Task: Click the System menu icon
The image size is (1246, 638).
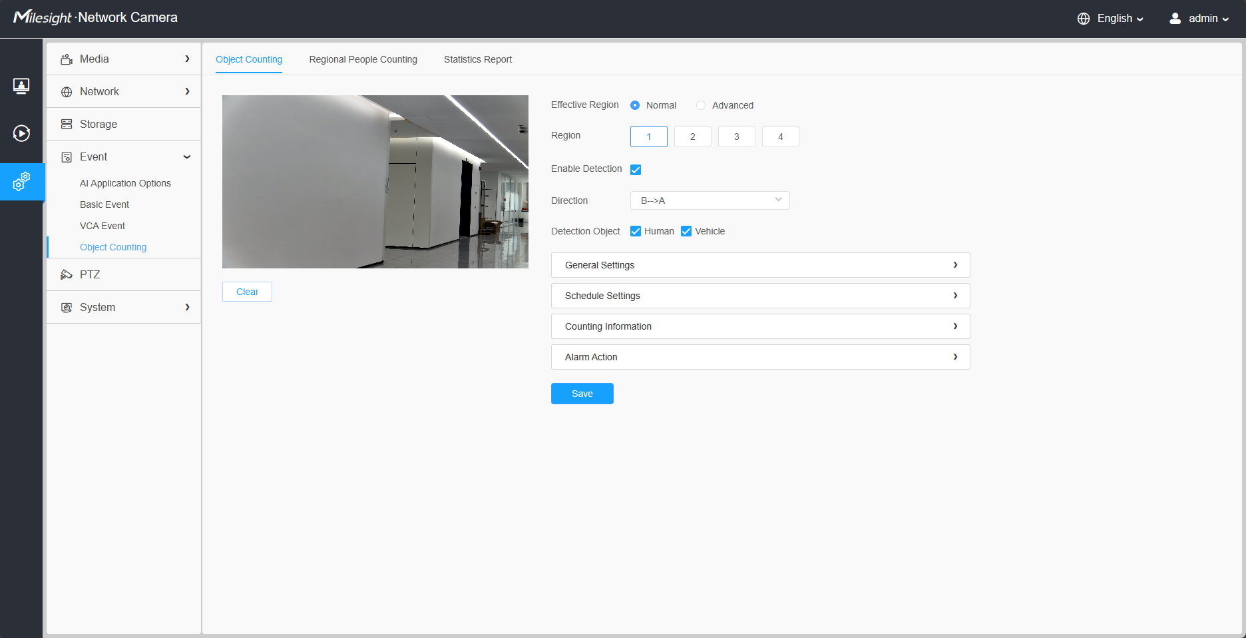Action: [x=67, y=308]
